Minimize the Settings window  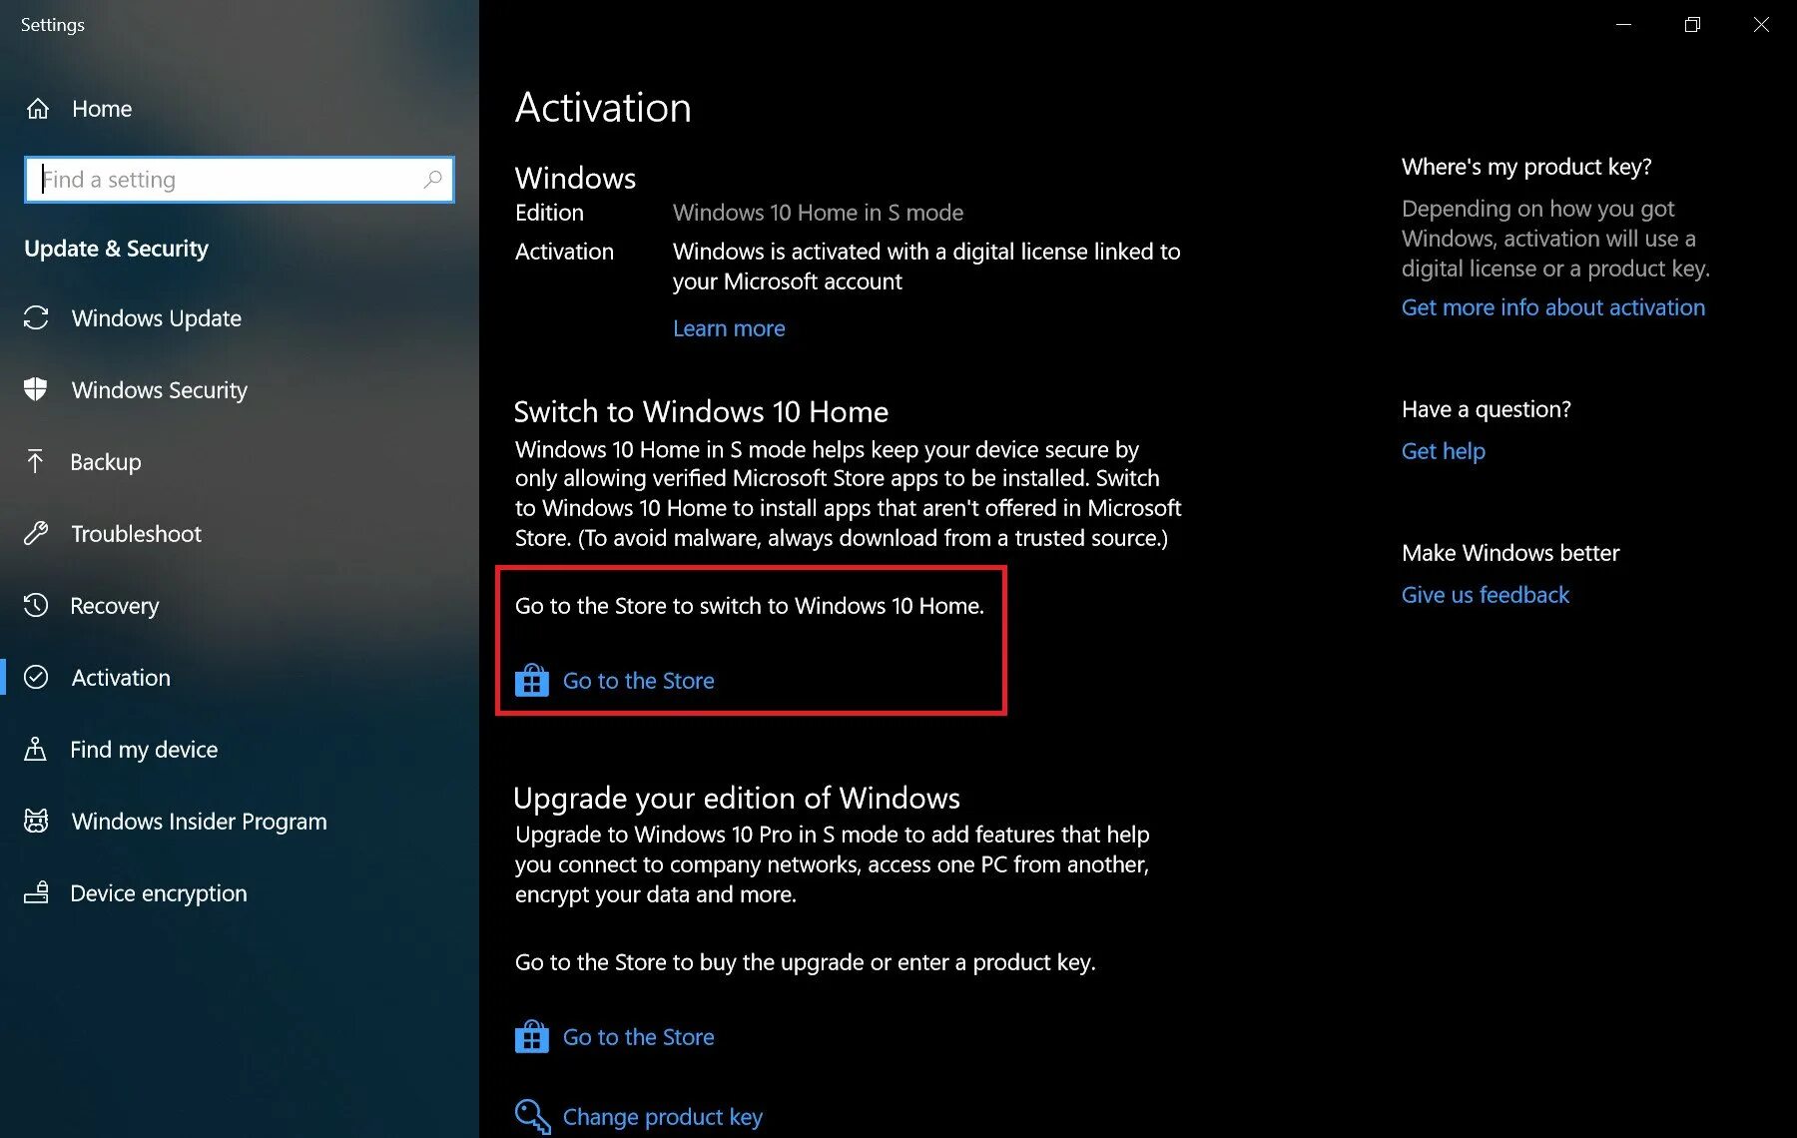[1624, 25]
